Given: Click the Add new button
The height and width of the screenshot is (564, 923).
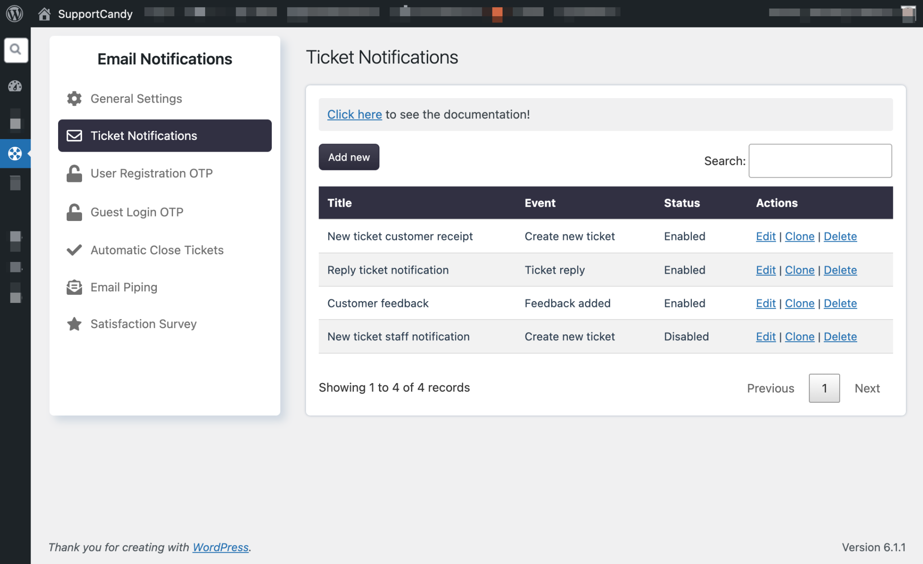Looking at the screenshot, I should [349, 157].
